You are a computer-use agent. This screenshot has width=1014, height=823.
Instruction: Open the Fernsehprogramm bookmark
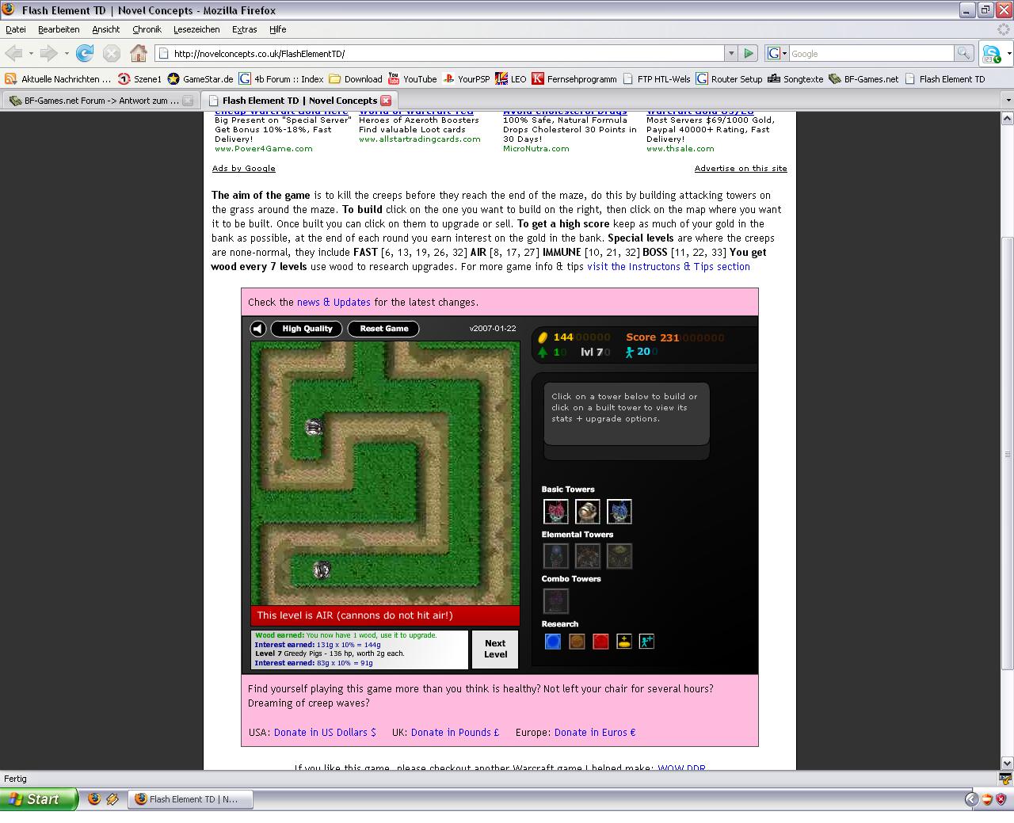(574, 78)
